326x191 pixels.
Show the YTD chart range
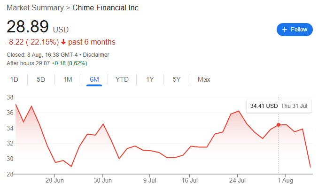pos(122,79)
